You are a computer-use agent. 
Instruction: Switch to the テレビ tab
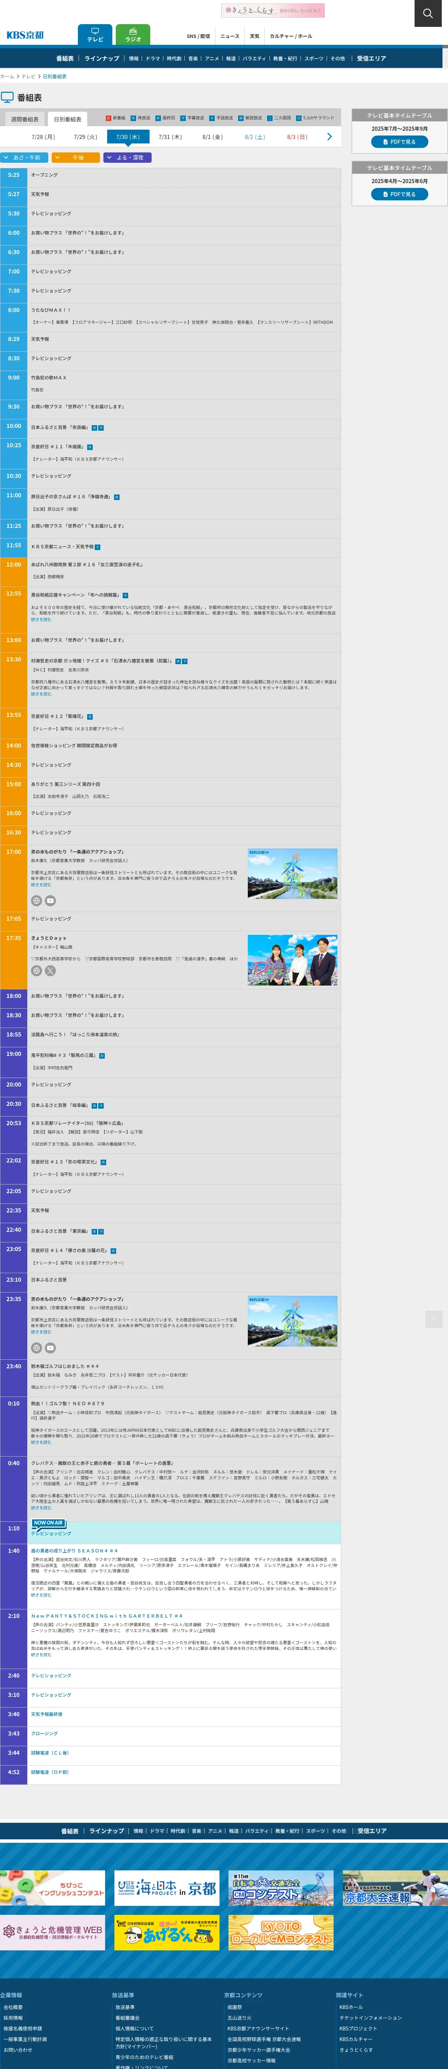95,34
